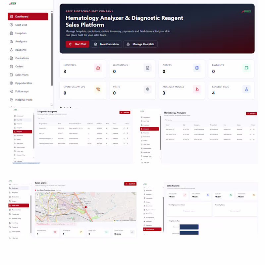This screenshot has height=265, width=265.
Task: Click the Manage Hospitals button in hero banner
Action: (140, 44)
